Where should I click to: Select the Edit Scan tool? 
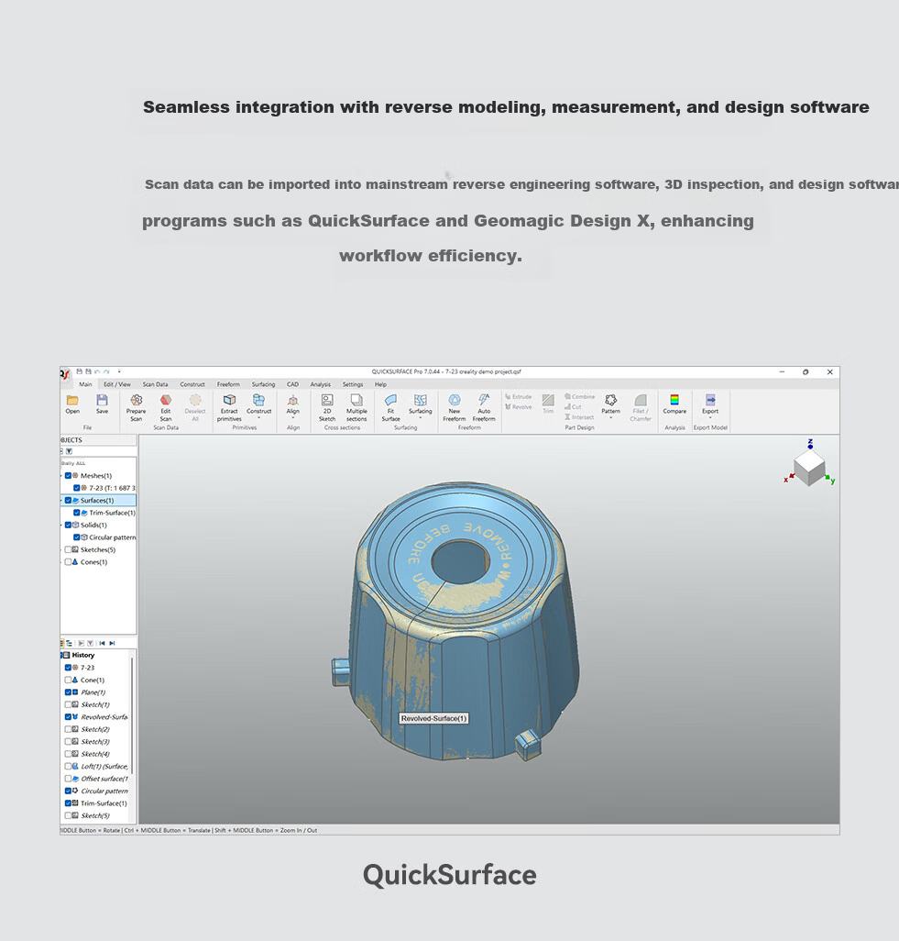tap(166, 407)
